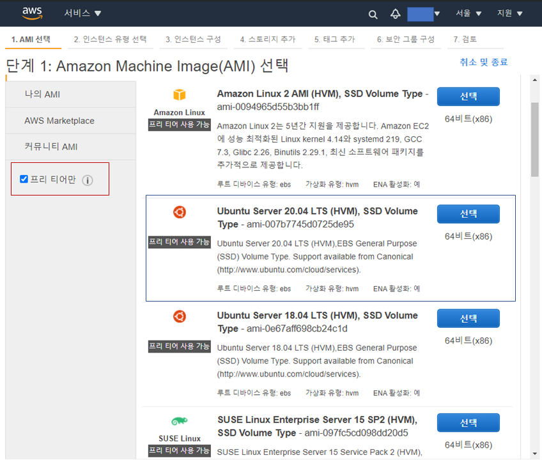Select Ubuntu Server 20.04 with 선택 button
This screenshot has height=460, width=542.
[468, 214]
